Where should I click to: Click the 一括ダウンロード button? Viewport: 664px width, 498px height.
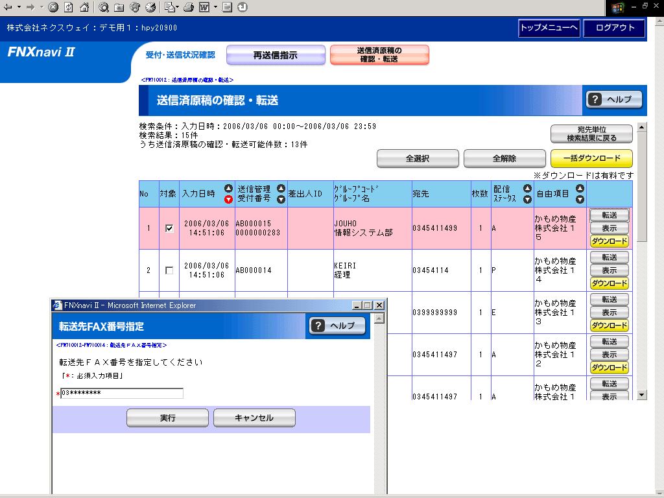point(591,158)
